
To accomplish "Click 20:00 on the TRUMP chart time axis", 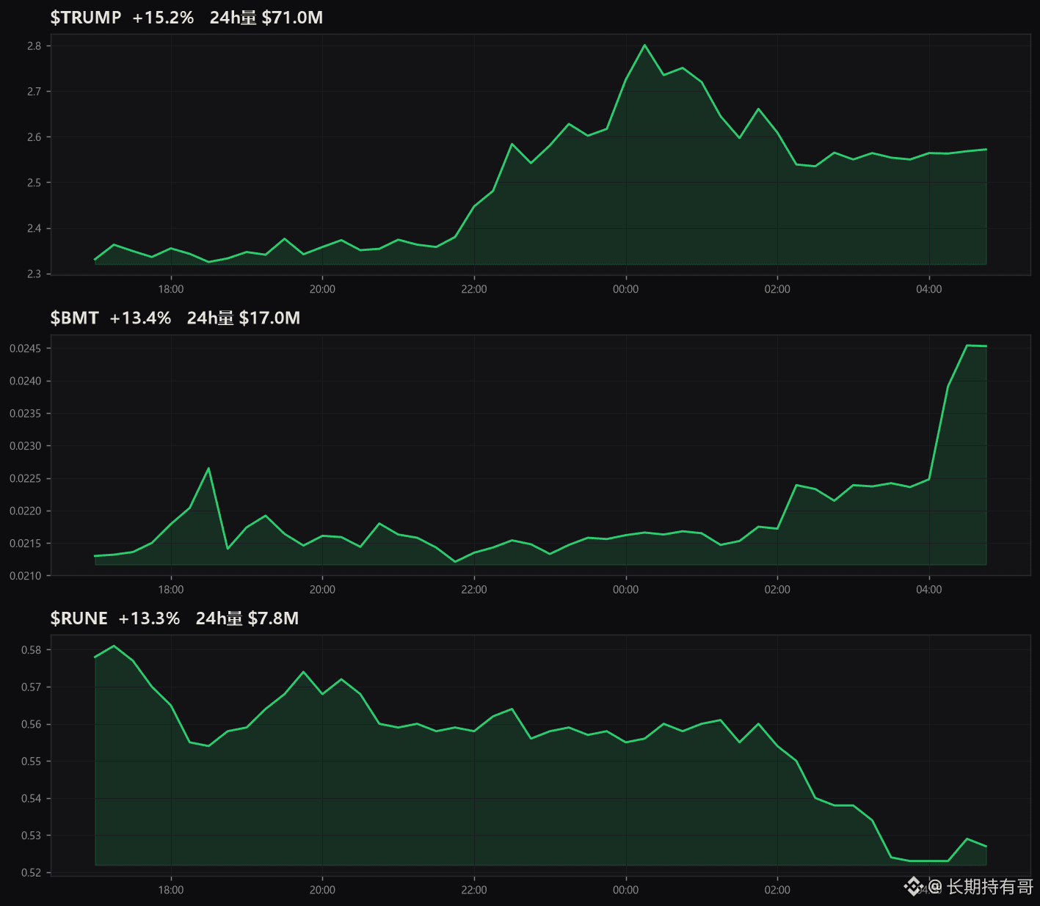I will click(x=322, y=289).
